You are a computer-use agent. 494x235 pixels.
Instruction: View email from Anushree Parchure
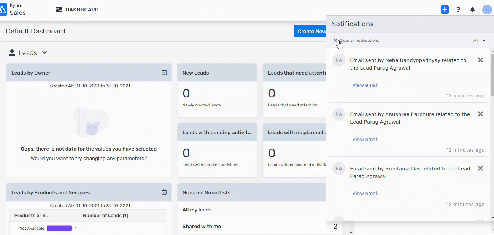coord(365,139)
